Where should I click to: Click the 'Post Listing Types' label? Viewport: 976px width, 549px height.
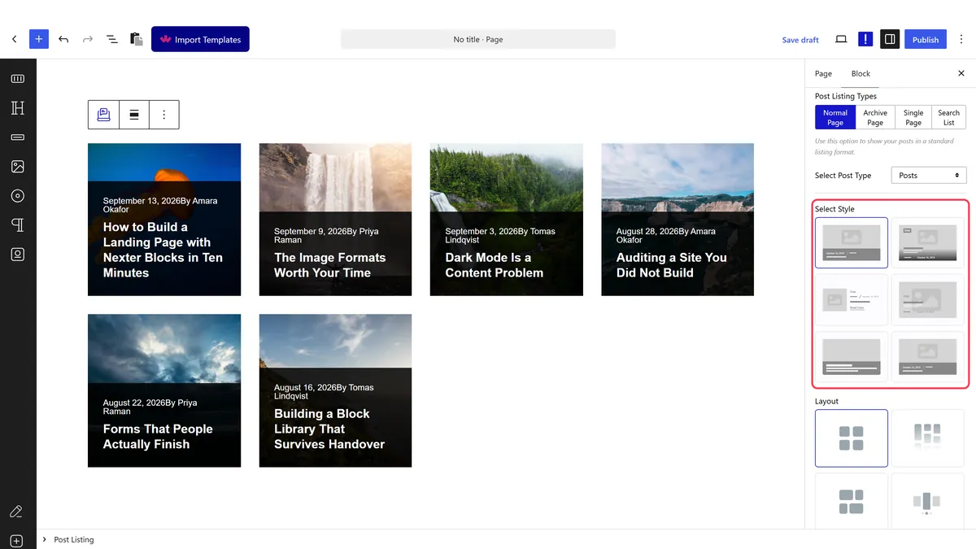[846, 96]
